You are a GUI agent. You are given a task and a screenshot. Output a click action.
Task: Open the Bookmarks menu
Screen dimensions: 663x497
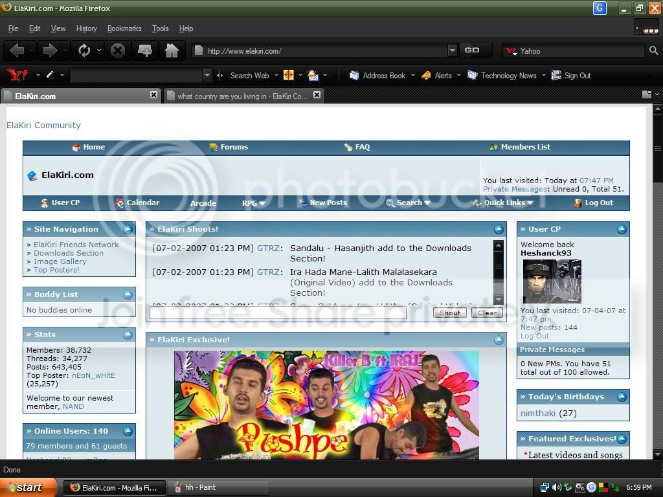124,28
